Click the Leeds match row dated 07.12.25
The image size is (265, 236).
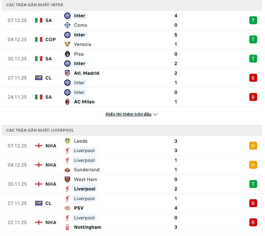coord(132,145)
